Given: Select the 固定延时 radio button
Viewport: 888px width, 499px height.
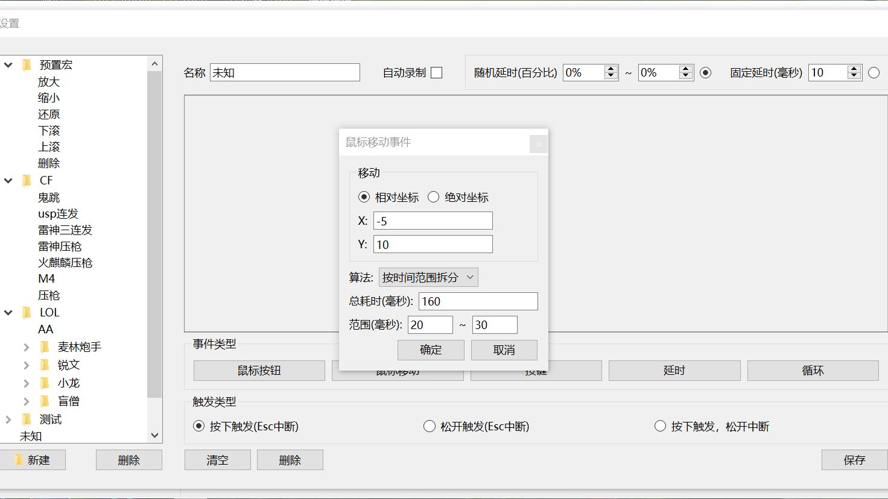Looking at the screenshot, I should pyautogui.click(x=874, y=72).
